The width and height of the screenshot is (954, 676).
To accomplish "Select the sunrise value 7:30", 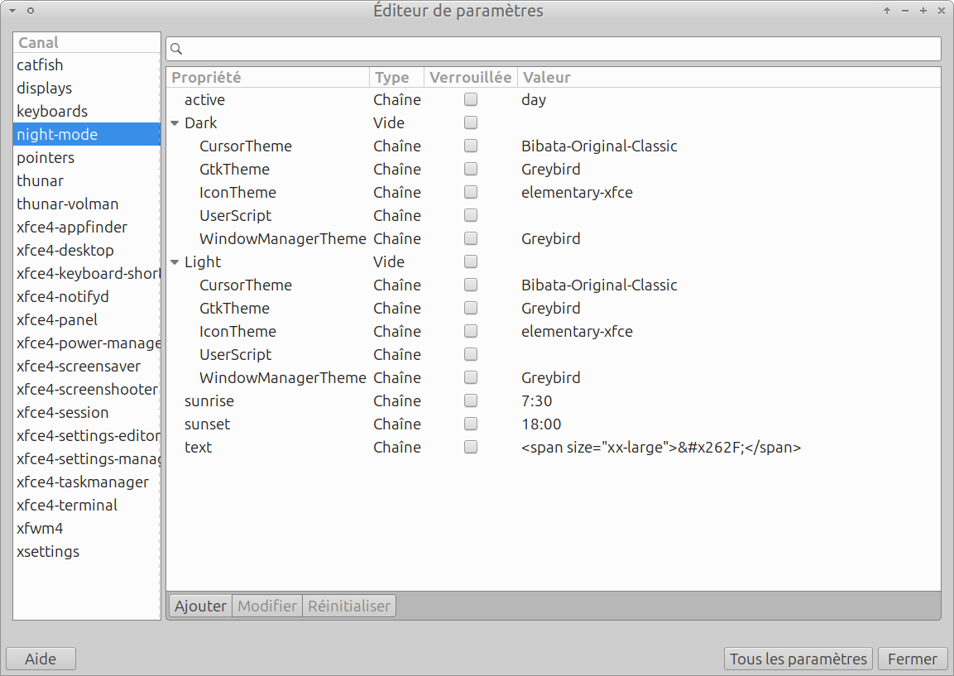I will pyautogui.click(x=537, y=401).
